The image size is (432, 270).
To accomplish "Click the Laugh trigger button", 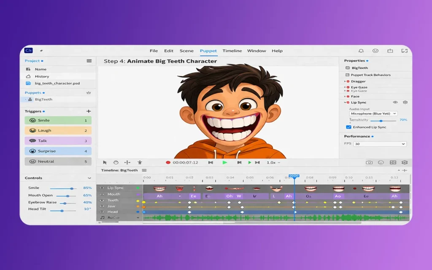I will (x=58, y=131).
